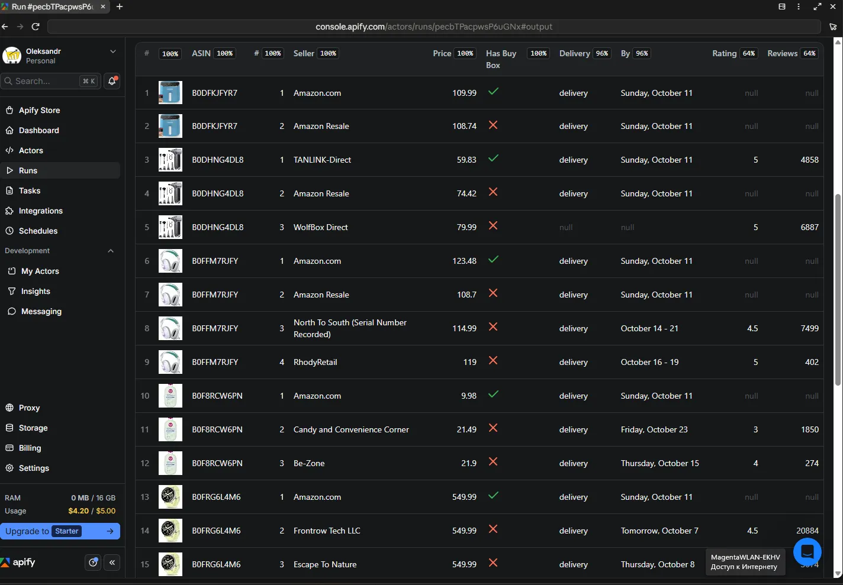843x585 pixels.
Task: Open Settings in the sidebar
Action: pyautogui.click(x=34, y=468)
